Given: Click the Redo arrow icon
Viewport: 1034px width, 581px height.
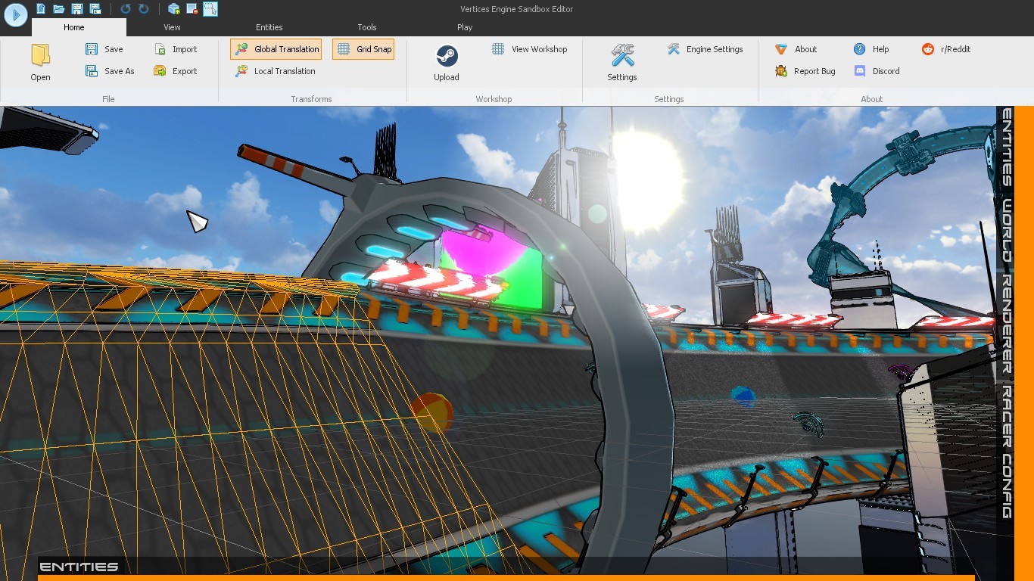Looking at the screenshot, I should (143, 9).
